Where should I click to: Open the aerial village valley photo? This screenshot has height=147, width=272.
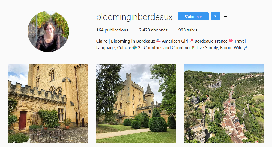(224, 104)
